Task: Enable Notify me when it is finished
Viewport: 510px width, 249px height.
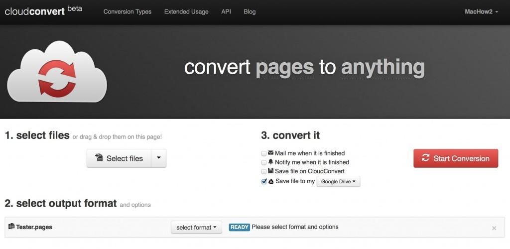Action: 264,162
